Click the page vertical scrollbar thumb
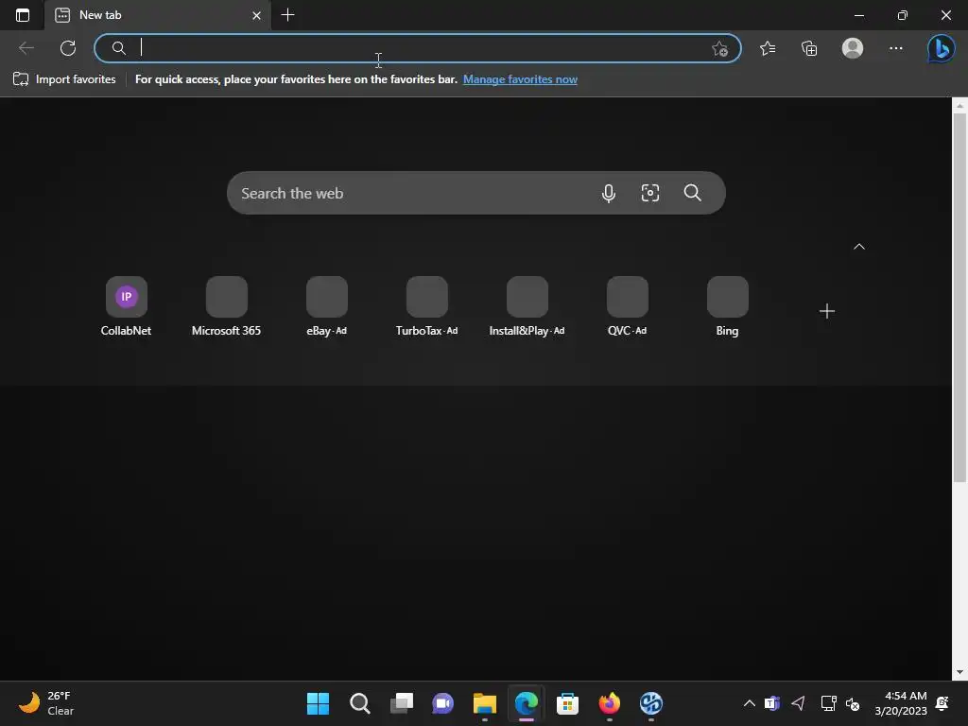Image resolution: width=968 pixels, height=726 pixels. pyautogui.click(x=959, y=298)
